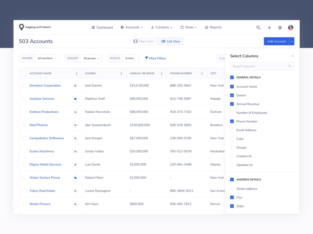
Task: Click the More Filters link
Action: pos(155,58)
